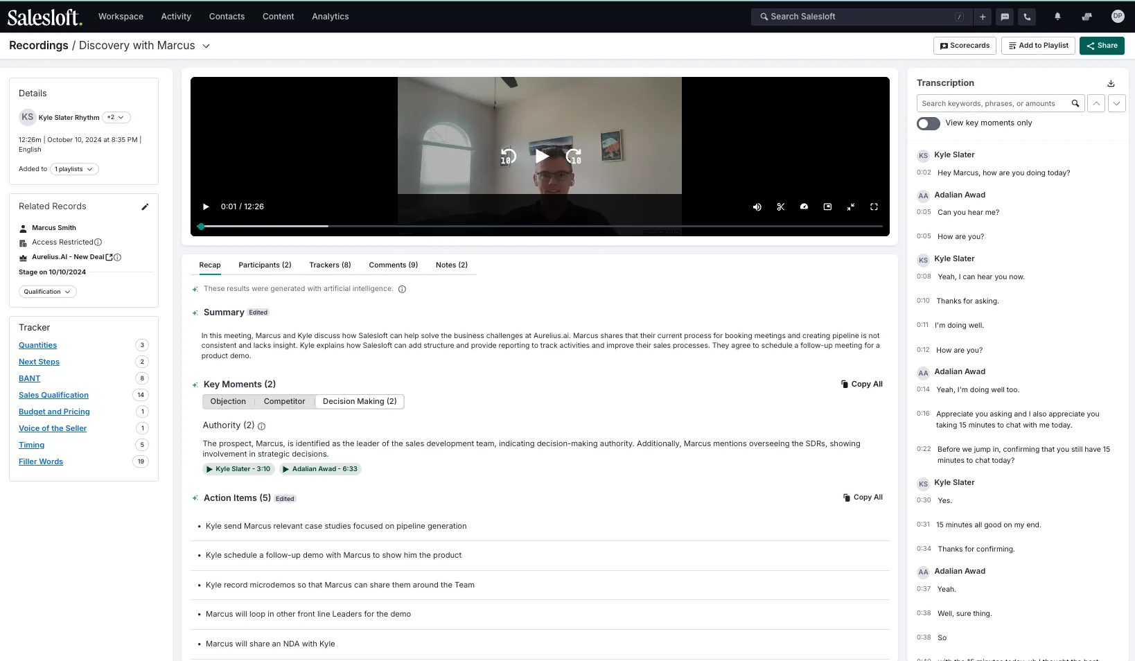Click the Rhythm layers icon beside the bell
The height and width of the screenshot is (661, 1135).
point(1086,17)
